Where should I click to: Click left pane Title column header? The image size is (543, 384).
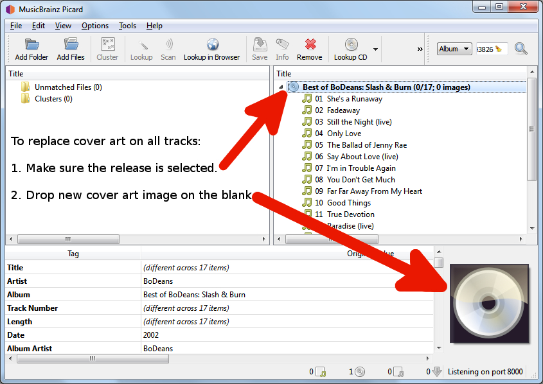pyautogui.click(x=137, y=74)
